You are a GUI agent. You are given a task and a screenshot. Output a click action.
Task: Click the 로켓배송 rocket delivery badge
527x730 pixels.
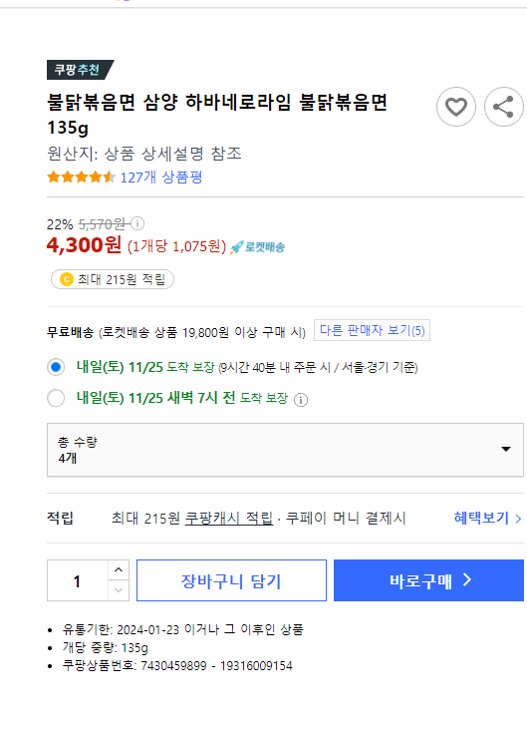(257, 246)
